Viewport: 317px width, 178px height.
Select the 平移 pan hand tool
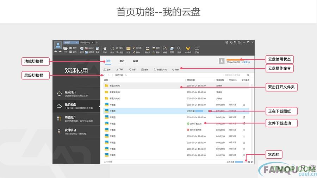(x=105, y=50)
